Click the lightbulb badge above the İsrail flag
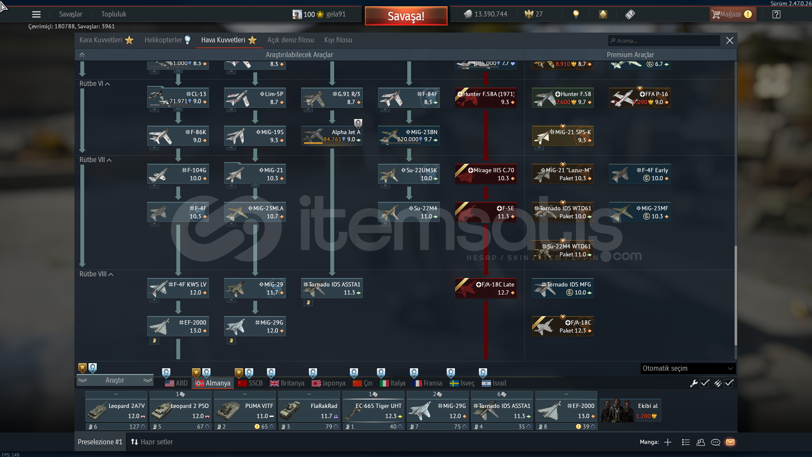This screenshot has width=812, height=457. click(x=483, y=373)
